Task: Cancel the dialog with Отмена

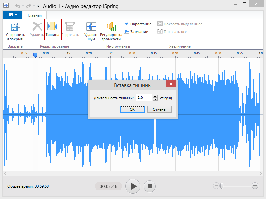Action: coord(159,109)
